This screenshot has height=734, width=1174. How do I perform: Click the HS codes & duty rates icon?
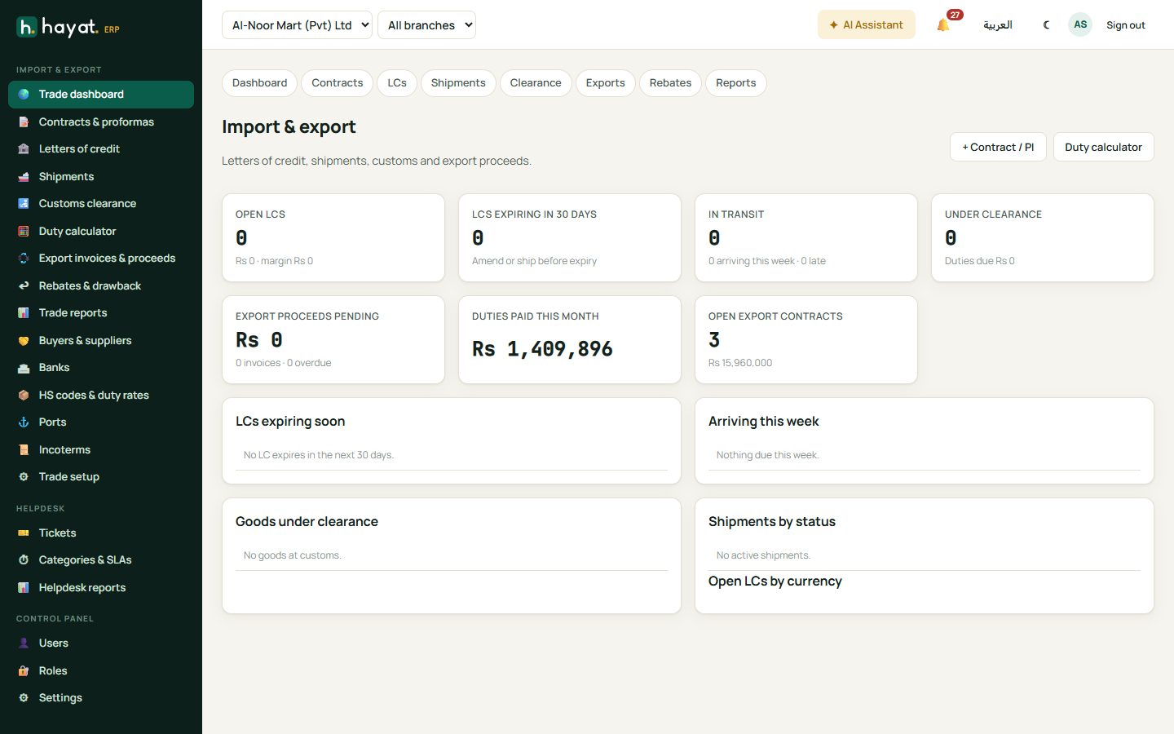[x=24, y=395]
